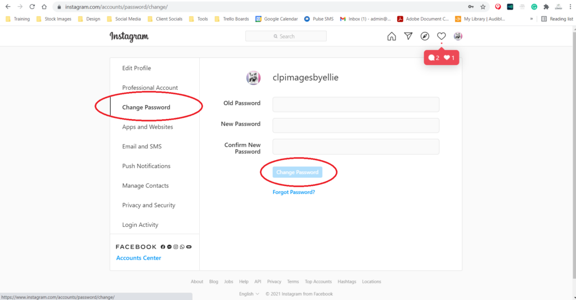Reload the page with refresh icon
Viewport: 576px width, 300px height.
32,7
